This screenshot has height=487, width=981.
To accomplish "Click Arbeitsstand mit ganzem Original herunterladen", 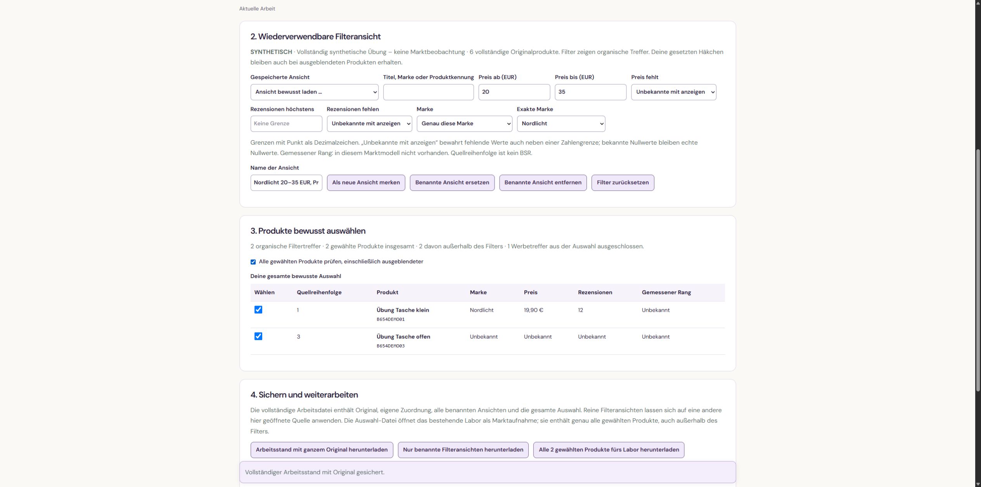I will point(322,450).
